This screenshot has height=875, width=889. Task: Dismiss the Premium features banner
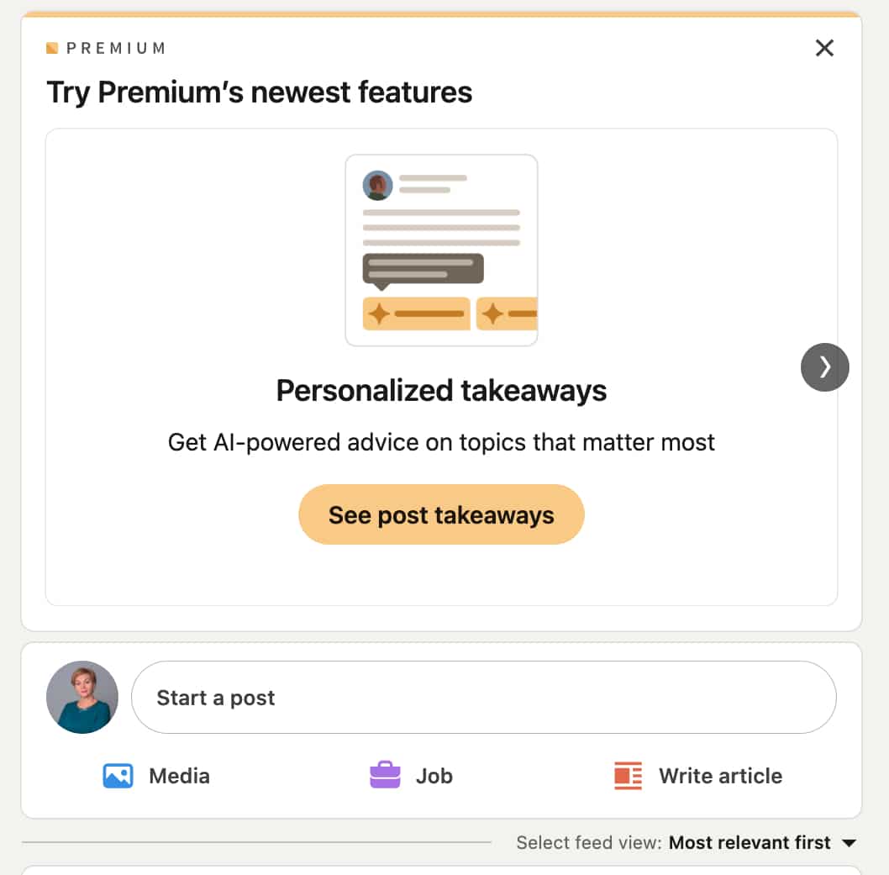click(x=824, y=48)
